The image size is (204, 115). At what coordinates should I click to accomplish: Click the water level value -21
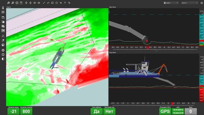(x=13, y=111)
